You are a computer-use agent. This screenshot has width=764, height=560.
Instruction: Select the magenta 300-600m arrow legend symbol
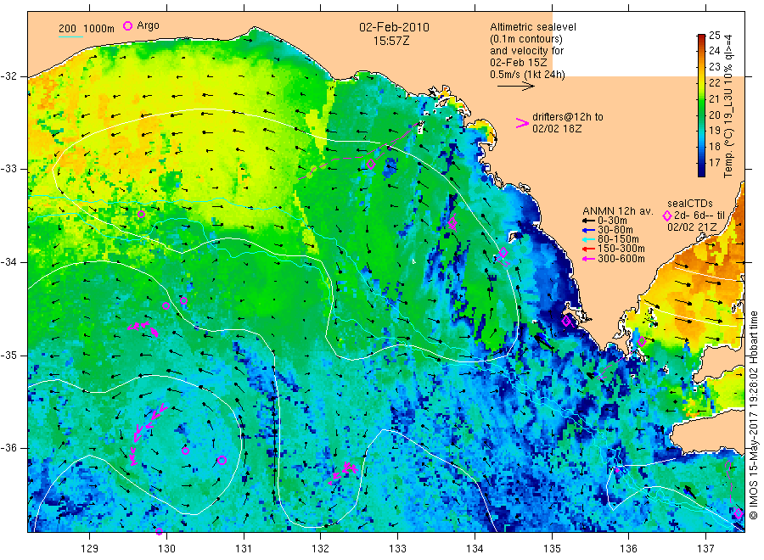coord(588,259)
